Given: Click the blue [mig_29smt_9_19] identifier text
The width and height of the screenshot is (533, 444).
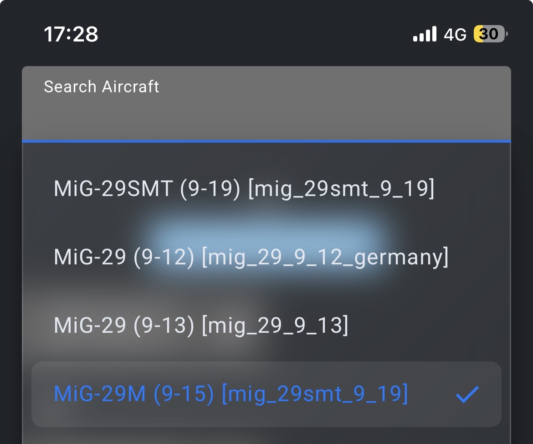Looking at the screenshot, I should [315, 394].
